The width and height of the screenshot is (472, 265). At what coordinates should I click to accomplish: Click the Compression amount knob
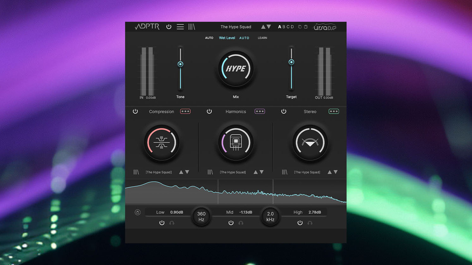[161, 143]
